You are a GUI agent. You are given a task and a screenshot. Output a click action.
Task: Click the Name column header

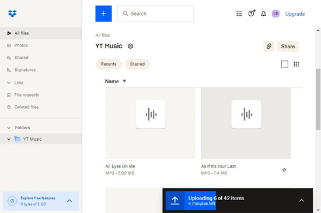coord(112,81)
